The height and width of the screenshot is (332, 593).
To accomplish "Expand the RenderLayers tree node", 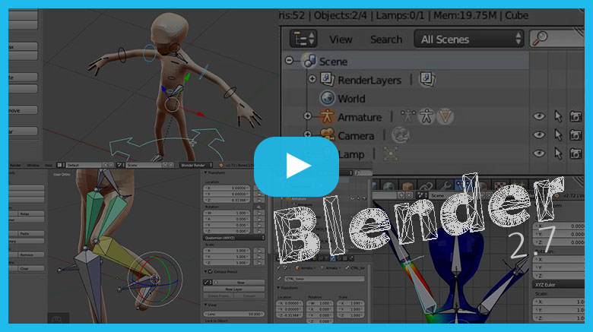I will point(312,79).
